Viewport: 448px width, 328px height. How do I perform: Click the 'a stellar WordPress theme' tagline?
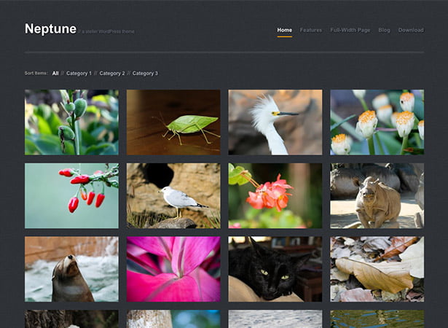coord(106,32)
